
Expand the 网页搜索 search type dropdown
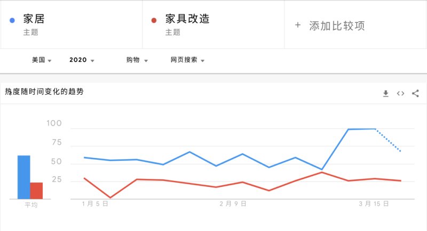[188, 60]
